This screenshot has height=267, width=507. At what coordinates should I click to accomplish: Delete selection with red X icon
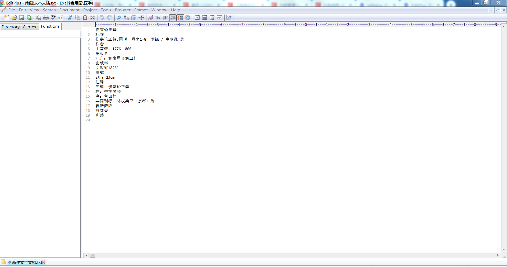coord(93,18)
